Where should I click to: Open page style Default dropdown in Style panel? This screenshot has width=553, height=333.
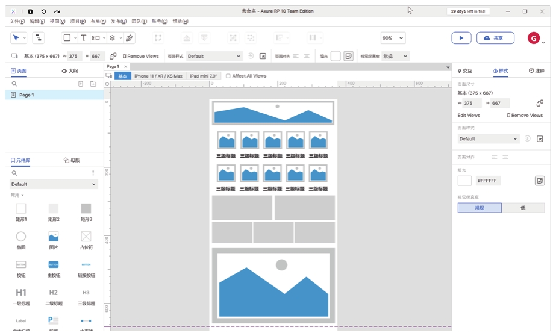point(488,139)
